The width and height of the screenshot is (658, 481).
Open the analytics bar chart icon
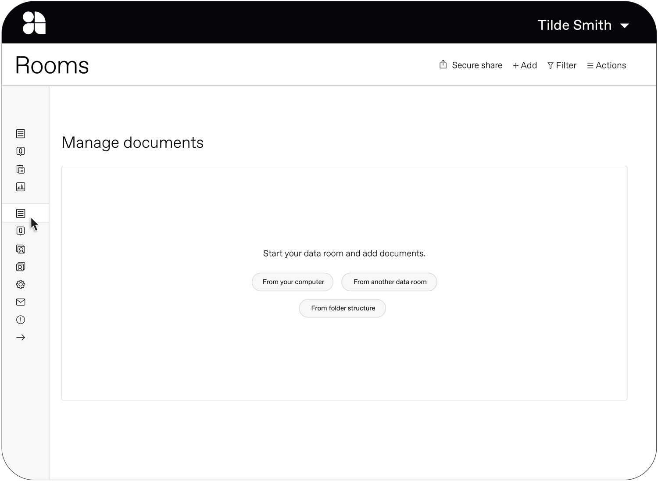click(20, 186)
